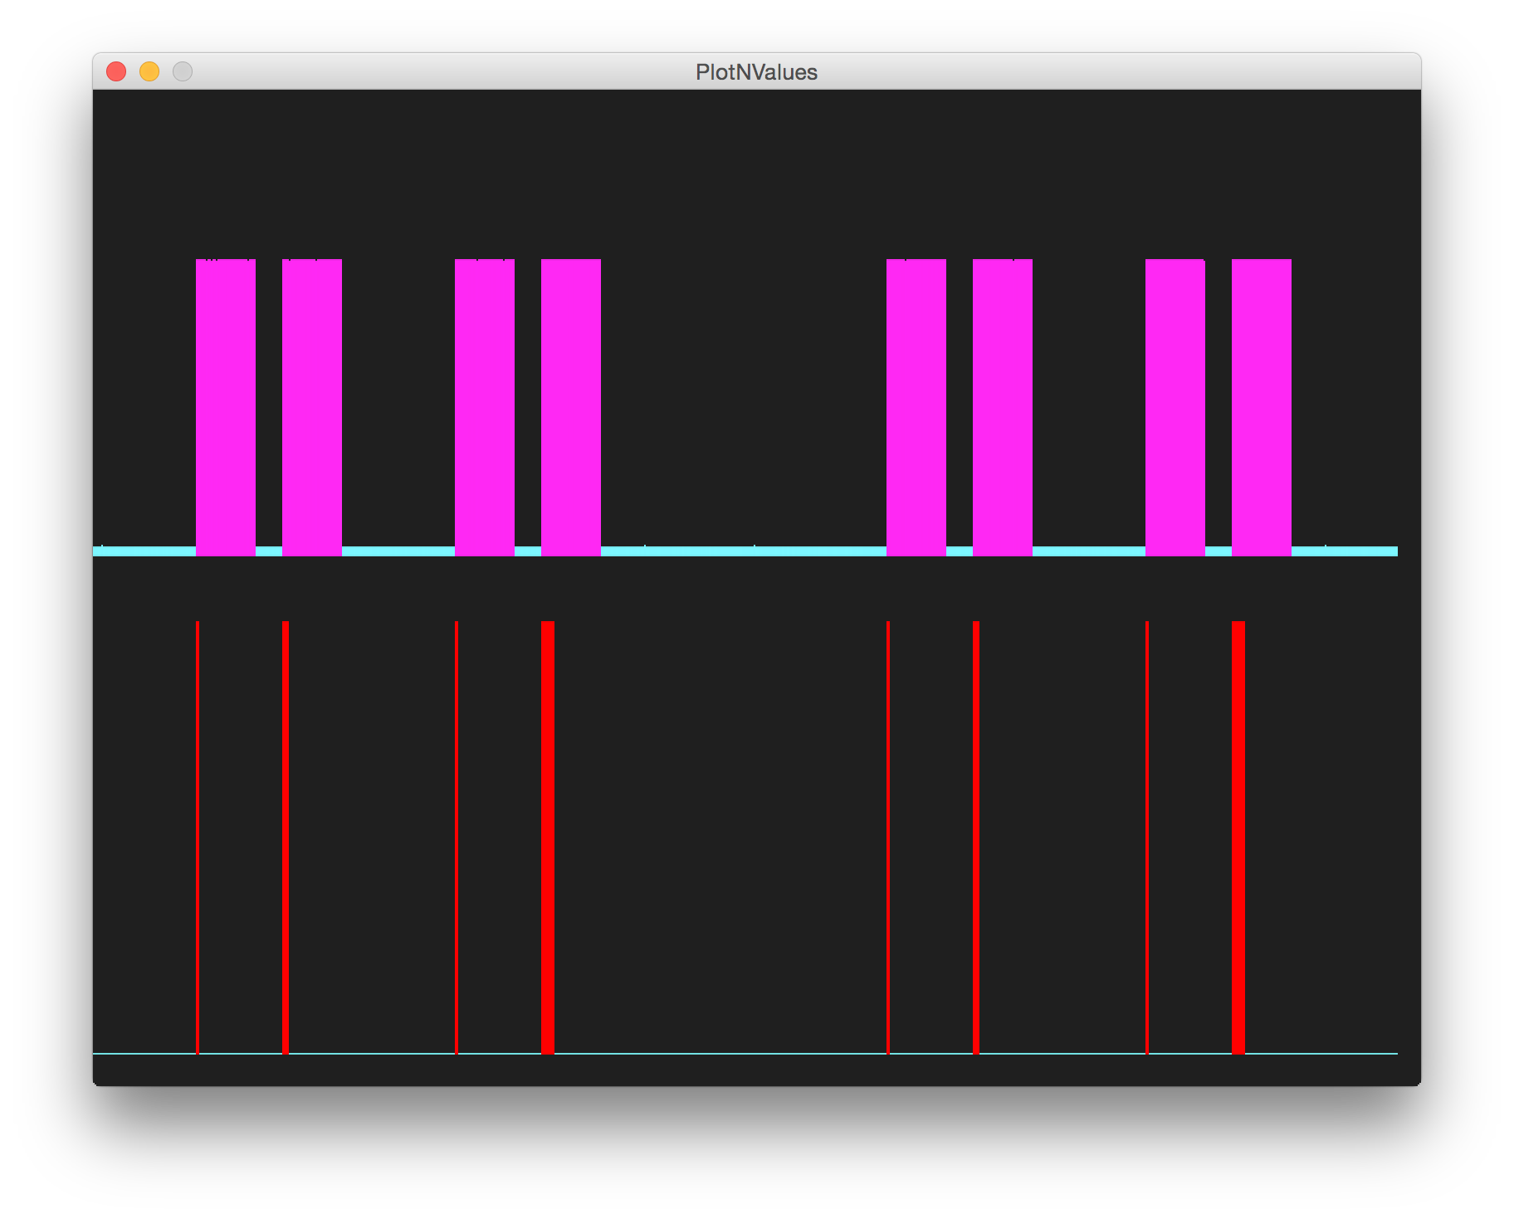Click the PlotNValues window title
Image resolution: width=1514 pixels, height=1219 pixels.
[x=756, y=72]
